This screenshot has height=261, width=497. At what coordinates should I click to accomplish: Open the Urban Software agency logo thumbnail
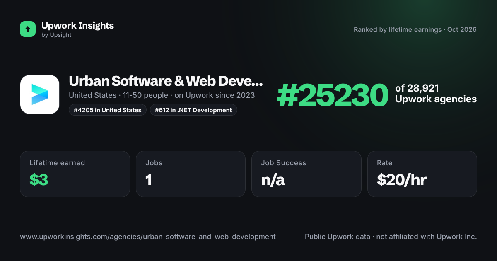coord(40,94)
